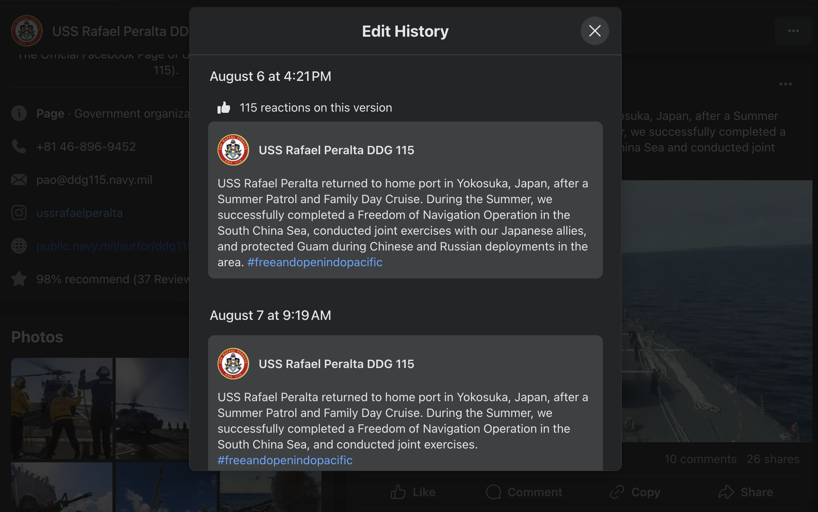The image size is (818, 512).
Task: View 26 shares on the post
Action: point(773,459)
